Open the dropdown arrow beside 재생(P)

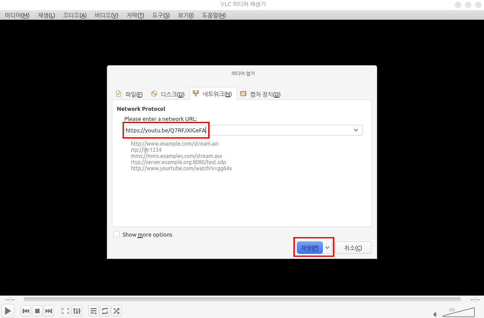[x=328, y=248]
